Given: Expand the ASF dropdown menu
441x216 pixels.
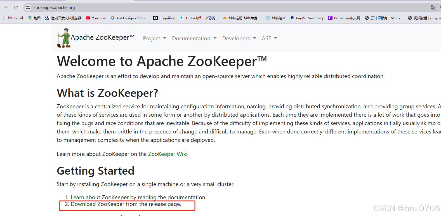Looking at the screenshot, I should click(270, 38).
